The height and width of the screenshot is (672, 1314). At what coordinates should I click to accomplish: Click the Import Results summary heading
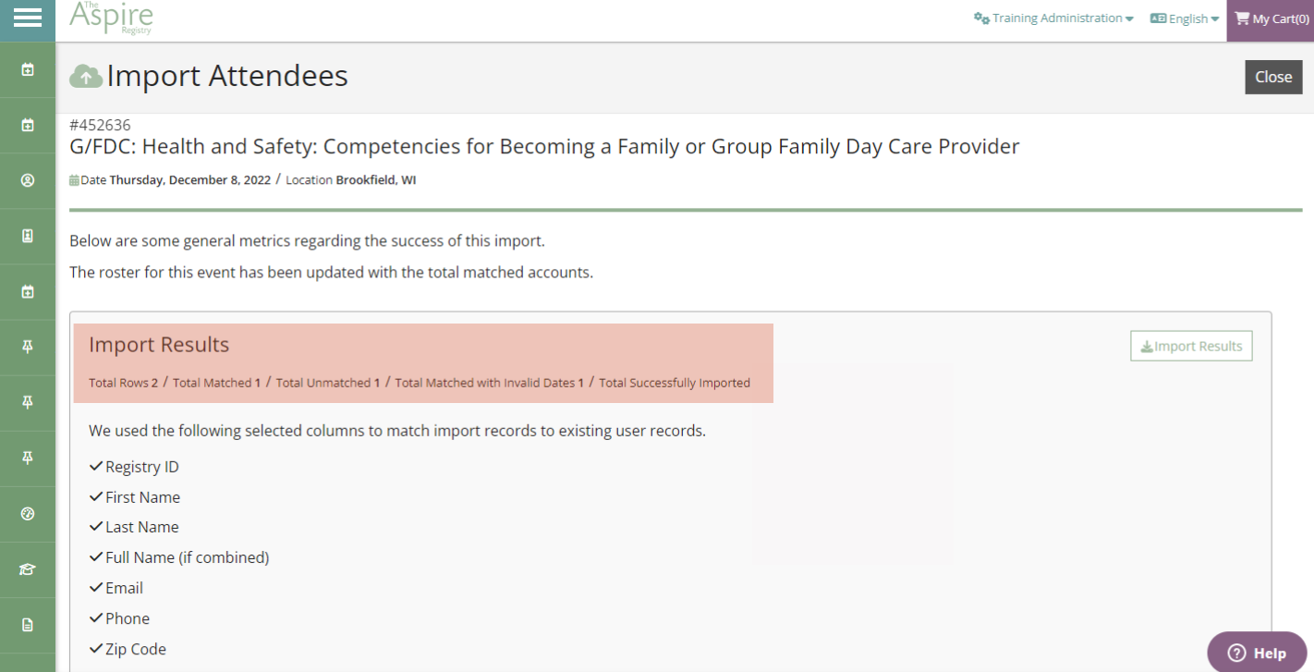[159, 345]
